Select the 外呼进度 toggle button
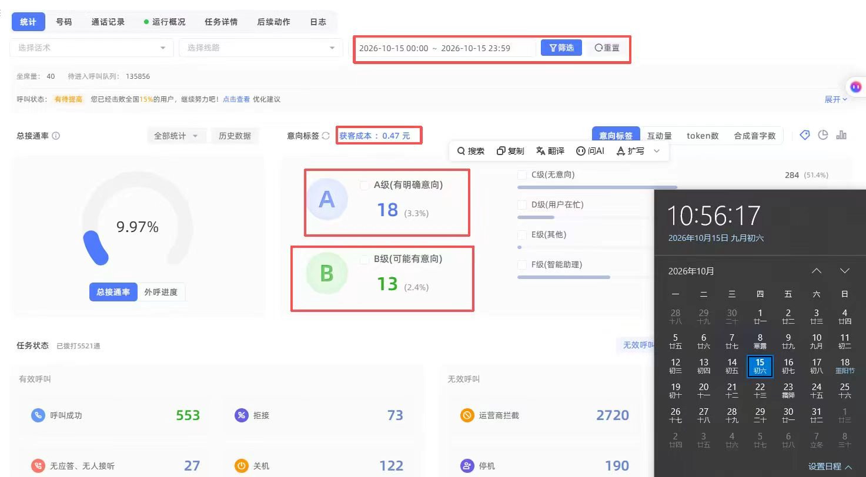 click(x=161, y=292)
